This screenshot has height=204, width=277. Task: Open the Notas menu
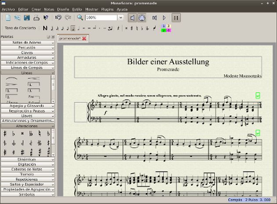[49, 9]
